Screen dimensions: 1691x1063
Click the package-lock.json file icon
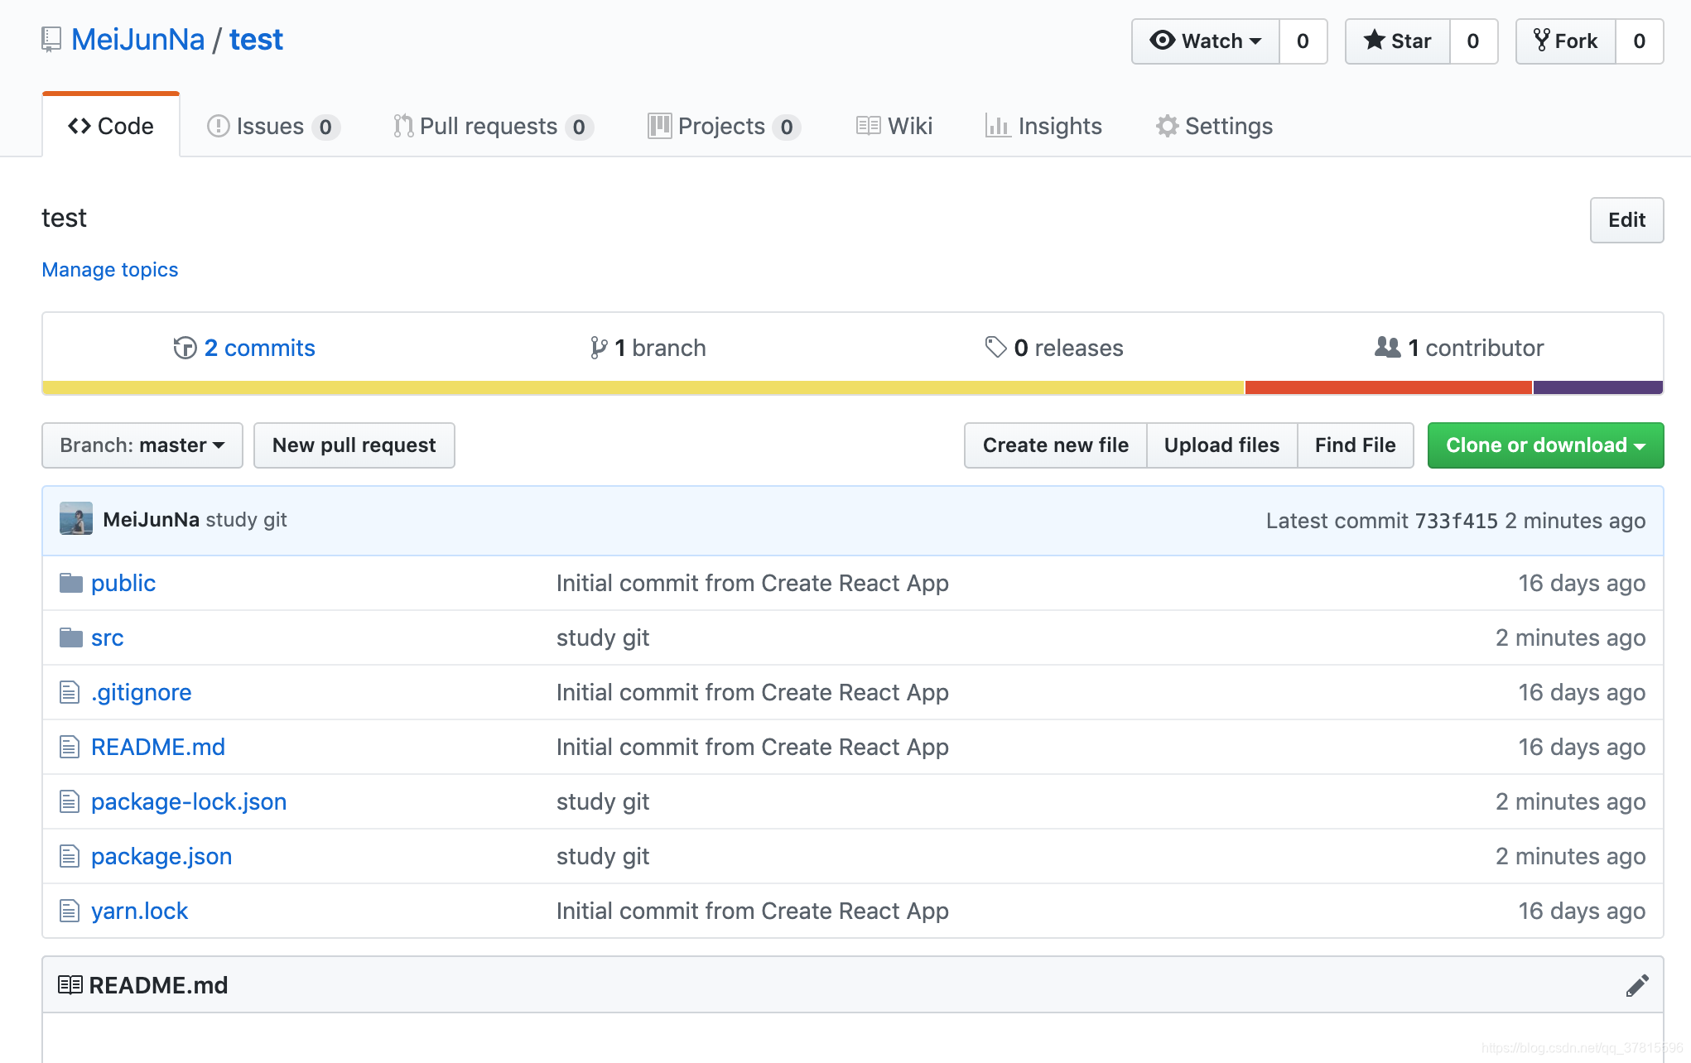pos(70,801)
